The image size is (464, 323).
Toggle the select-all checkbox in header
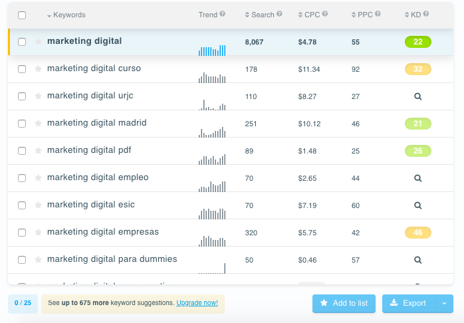[x=22, y=15]
